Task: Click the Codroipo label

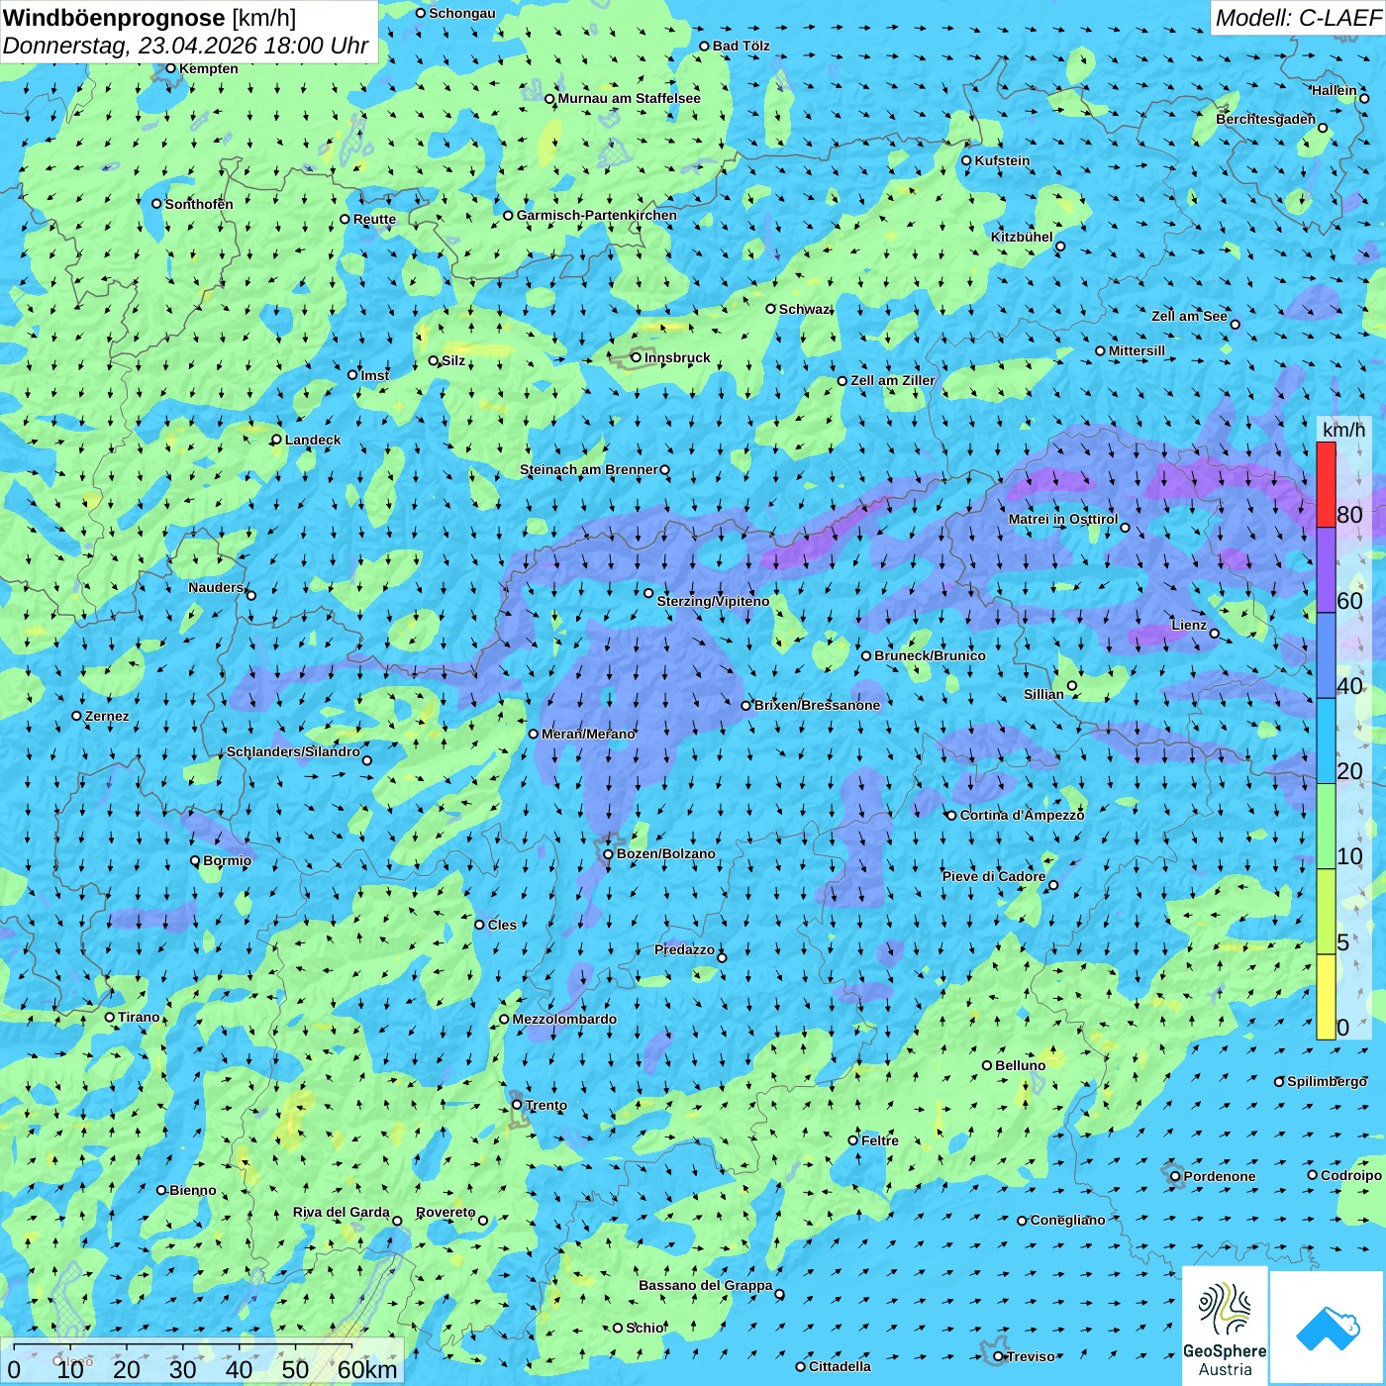Action: point(1351,1175)
